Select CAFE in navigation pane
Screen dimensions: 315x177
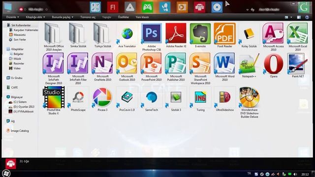click(x=12, y=88)
